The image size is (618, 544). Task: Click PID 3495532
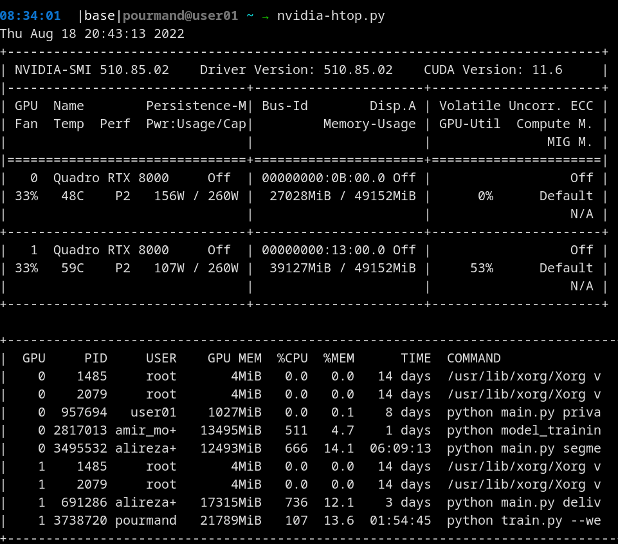pyautogui.click(x=80, y=449)
